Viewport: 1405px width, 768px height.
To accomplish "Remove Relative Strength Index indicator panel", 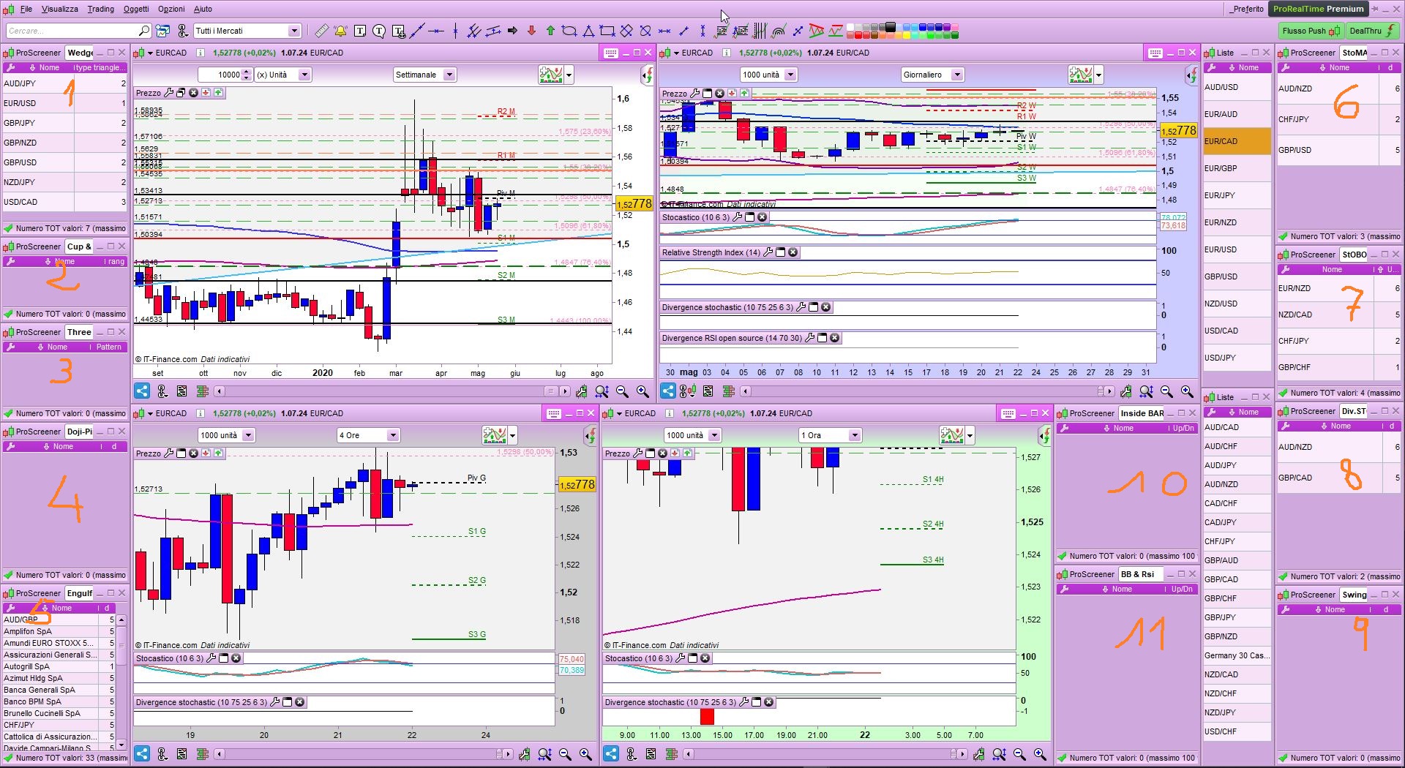I will click(x=793, y=252).
